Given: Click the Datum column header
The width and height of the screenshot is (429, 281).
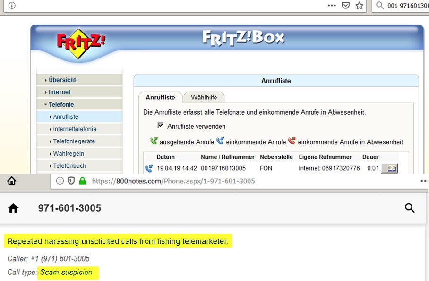Looking at the screenshot, I should coord(165,157).
